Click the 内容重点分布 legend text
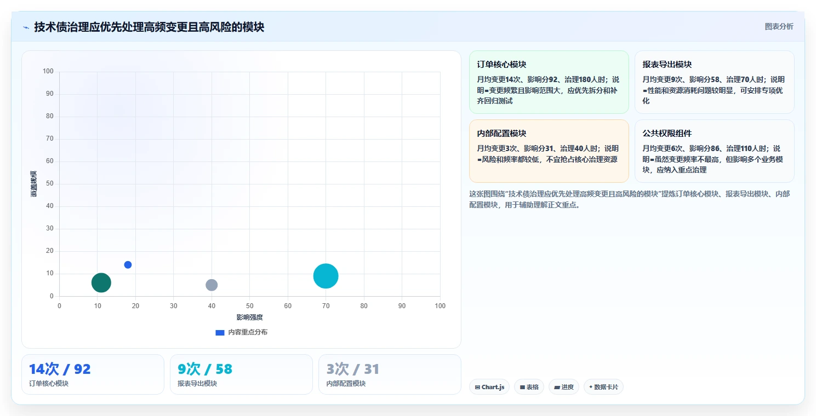816x416 pixels. tap(248, 332)
